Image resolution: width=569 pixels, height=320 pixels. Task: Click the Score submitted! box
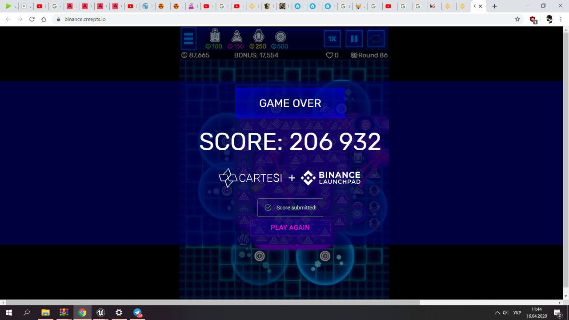tap(290, 208)
